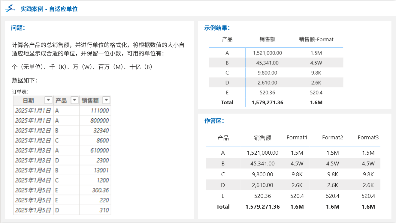
Task: Select the 2300 cell in the order table
Action: 95,160
